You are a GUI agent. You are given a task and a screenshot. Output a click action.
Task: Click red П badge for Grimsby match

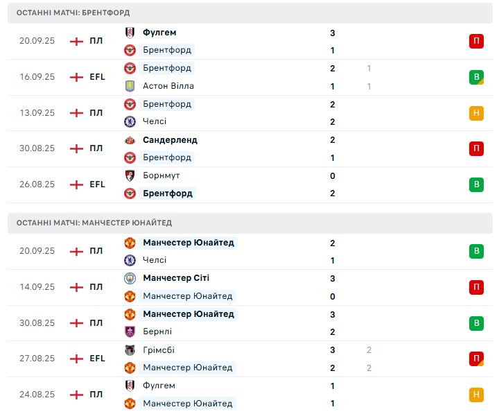(x=476, y=359)
